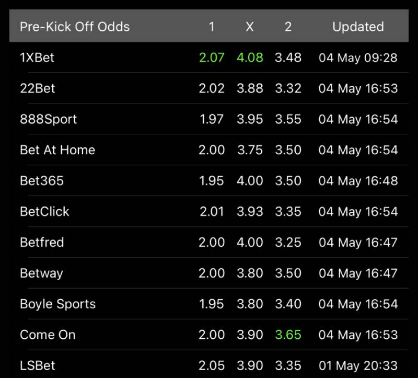Viewport: 418px width, 378px height.
Task: Open the Bet365 bookmaker row
Action: 209,180
